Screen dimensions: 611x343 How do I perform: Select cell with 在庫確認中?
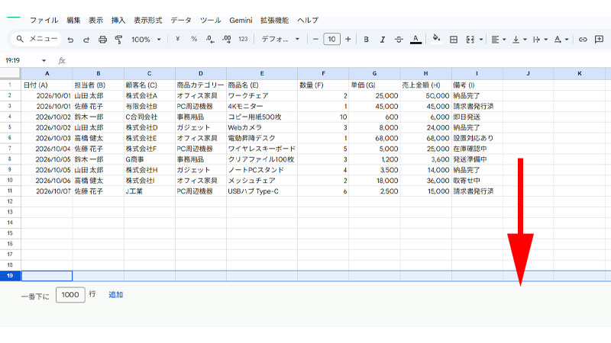477,149
